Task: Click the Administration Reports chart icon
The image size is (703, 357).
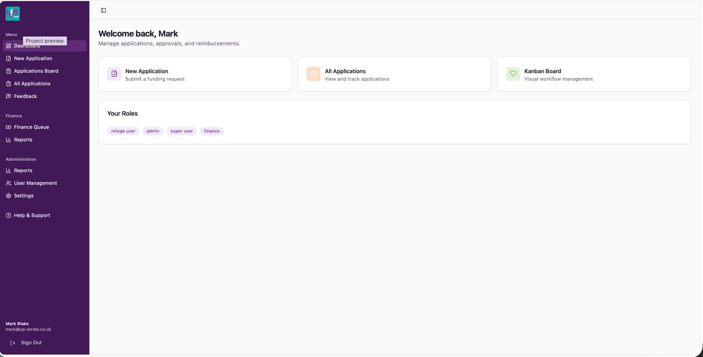Action: tap(8, 170)
